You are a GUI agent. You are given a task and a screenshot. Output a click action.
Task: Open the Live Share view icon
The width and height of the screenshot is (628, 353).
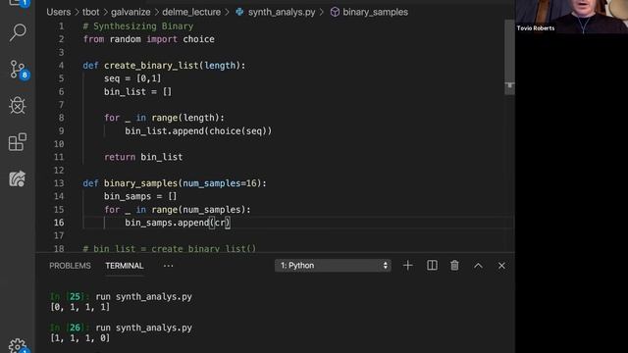tap(18, 178)
